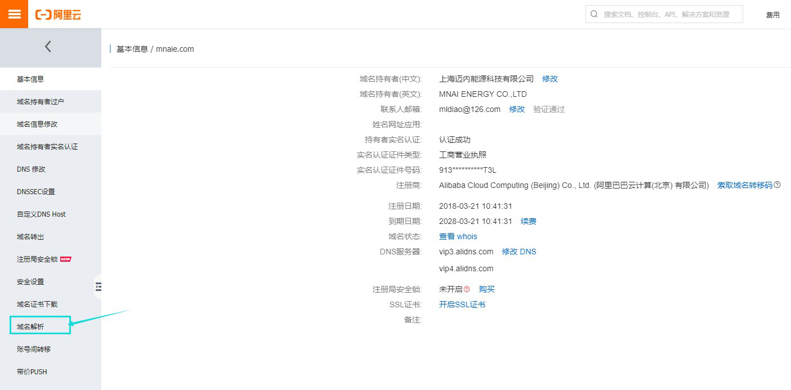
Task: Open DNS 修改 sidebar item
Action: click(x=51, y=169)
